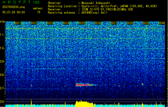Click the 0634 time marker
Screen dimensions: 168x107
[x=66, y=23]
